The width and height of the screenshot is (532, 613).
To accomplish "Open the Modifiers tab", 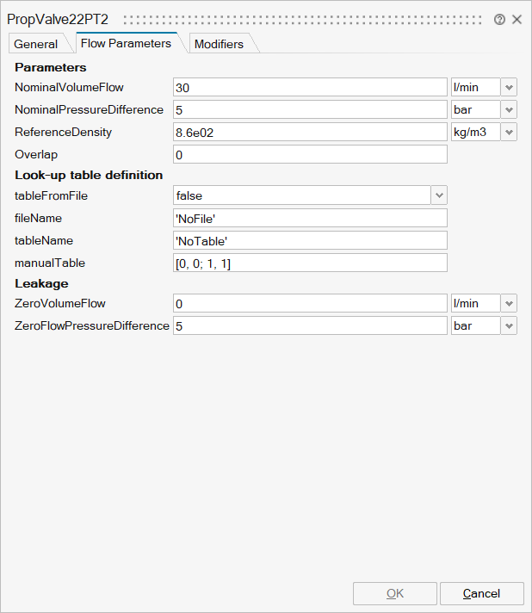I will [219, 44].
